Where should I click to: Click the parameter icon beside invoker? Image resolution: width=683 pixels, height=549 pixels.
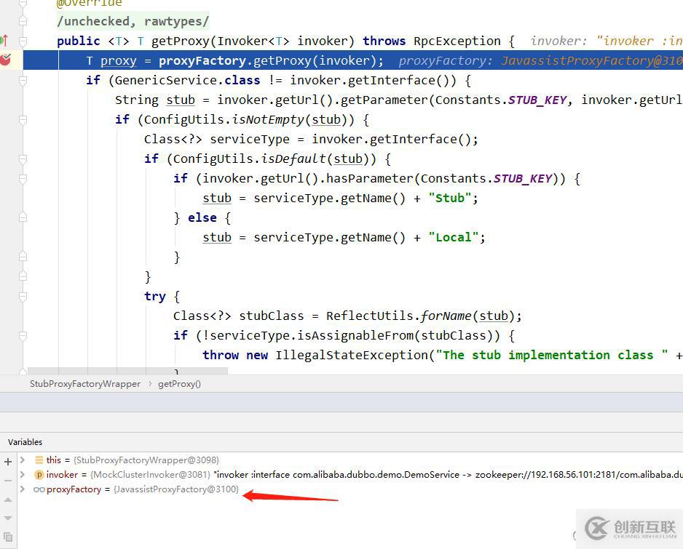39,475
